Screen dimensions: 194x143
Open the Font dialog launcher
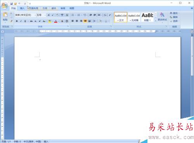(x=68, y=26)
